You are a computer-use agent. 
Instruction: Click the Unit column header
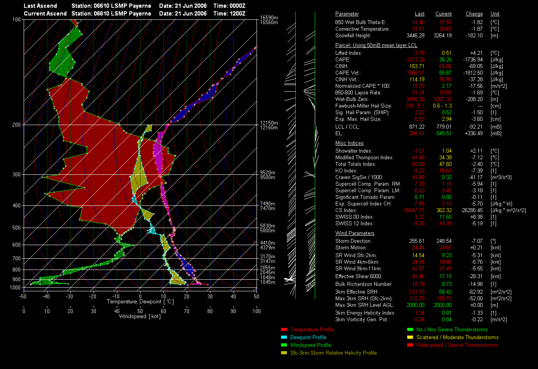pyautogui.click(x=495, y=14)
